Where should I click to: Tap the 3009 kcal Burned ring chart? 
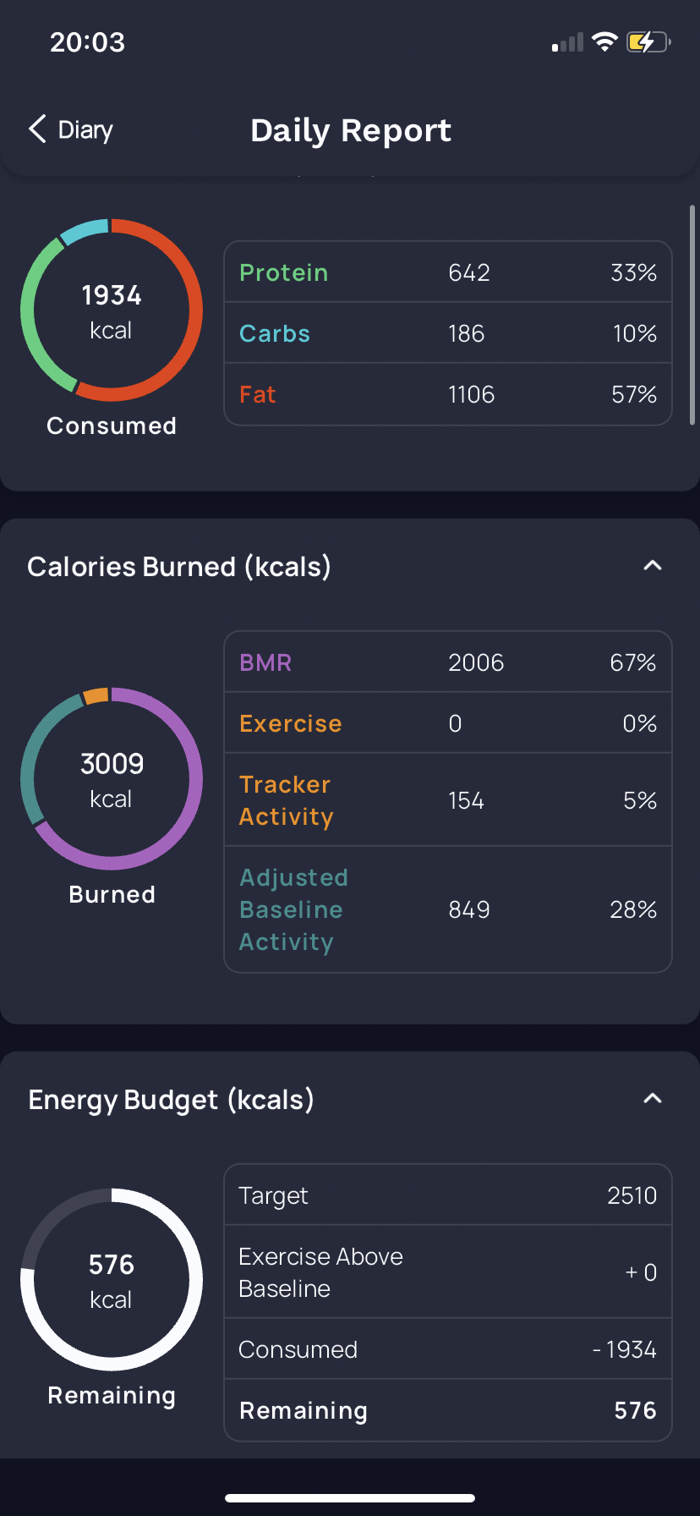pyautogui.click(x=112, y=778)
